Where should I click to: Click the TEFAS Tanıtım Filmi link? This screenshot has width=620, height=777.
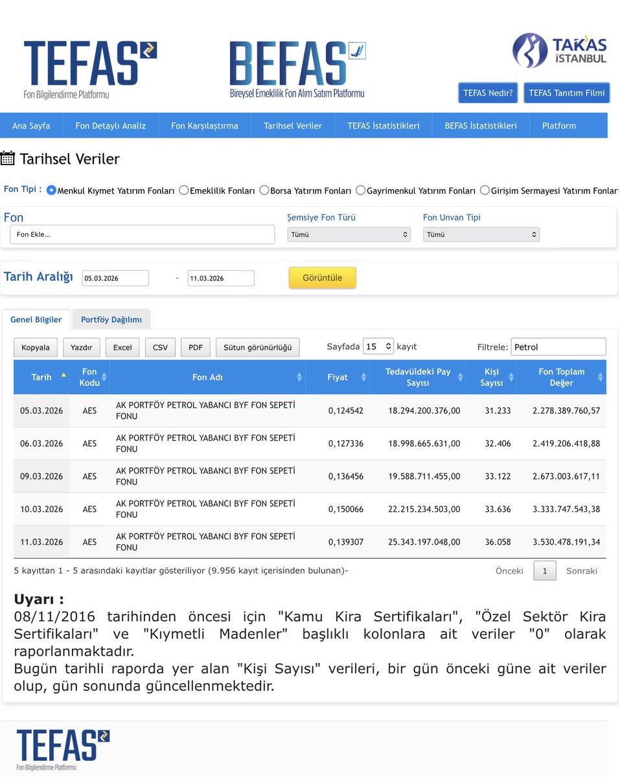(x=566, y=93)
